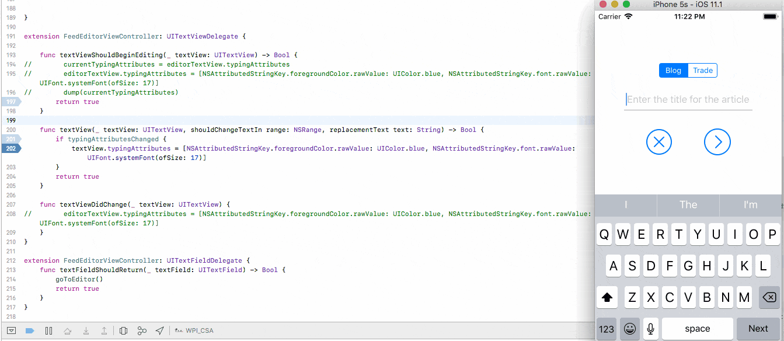Image resolution: width=784 pixels, height=341 pixels.
Task: Open Debug View Hierarchy
Action: pyautogui.click(x=123, y=330)
